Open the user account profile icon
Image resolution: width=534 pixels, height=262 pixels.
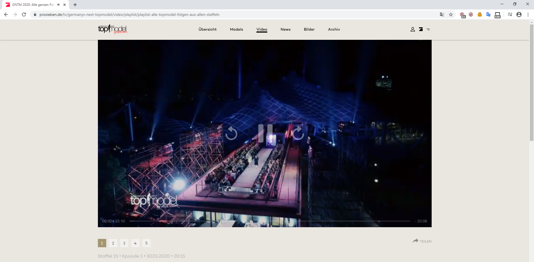[413, 29]
